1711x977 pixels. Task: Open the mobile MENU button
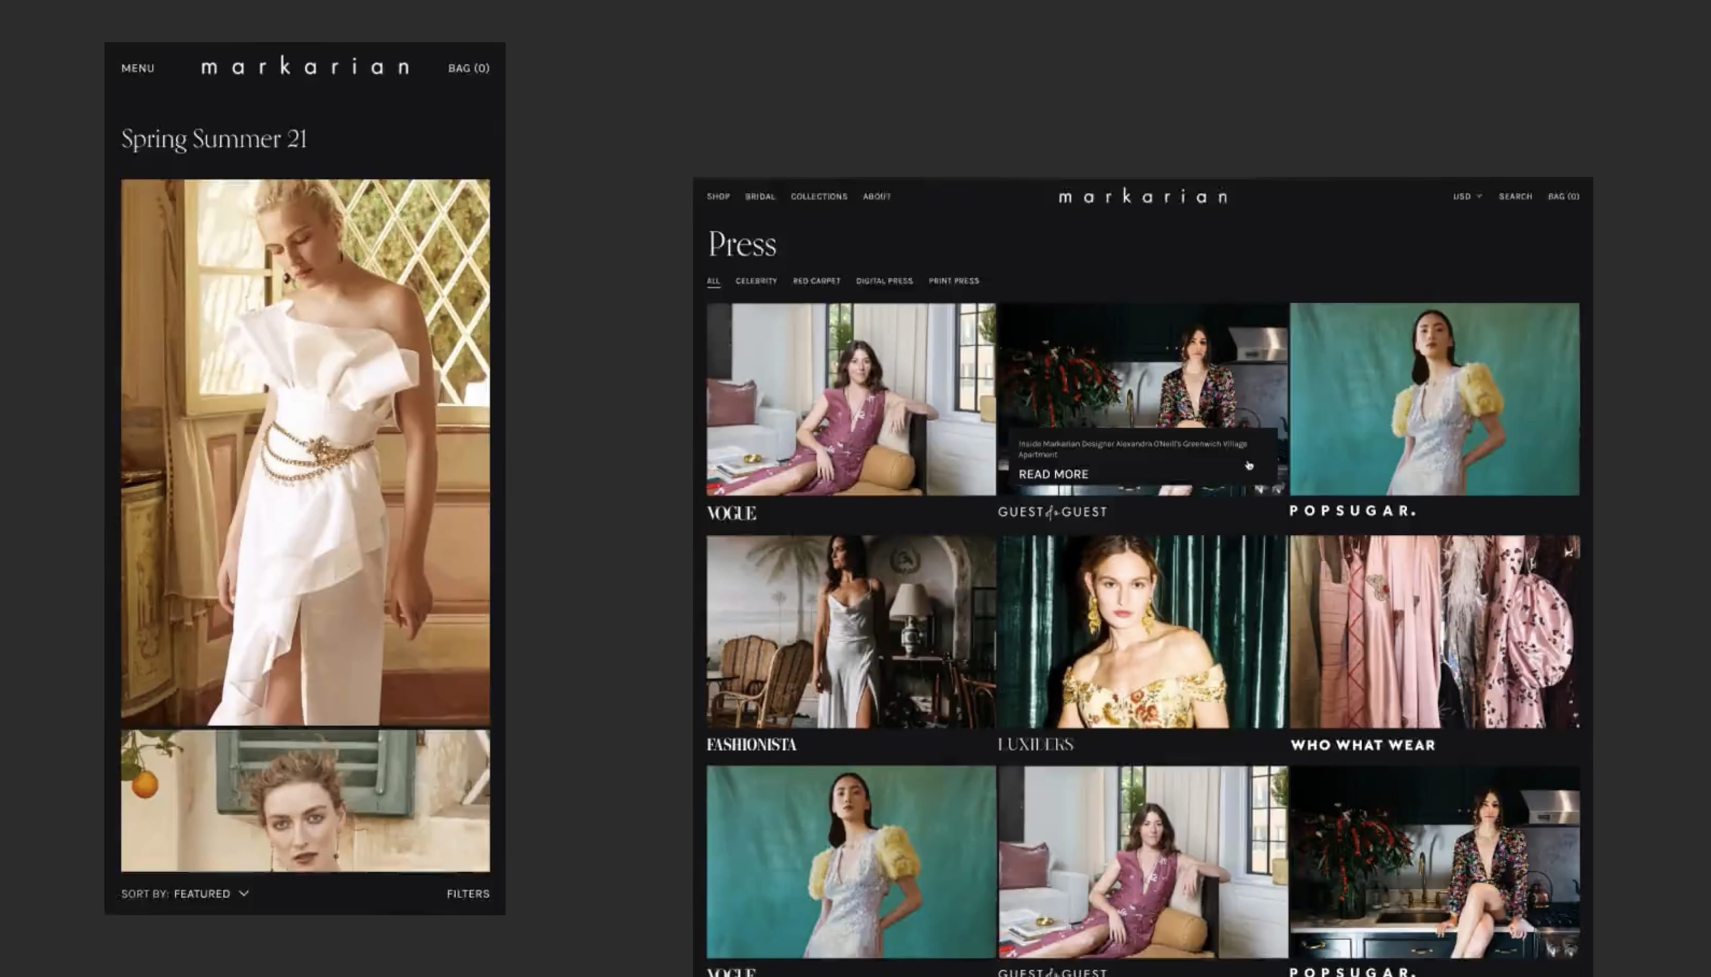[x=137, y=68]
